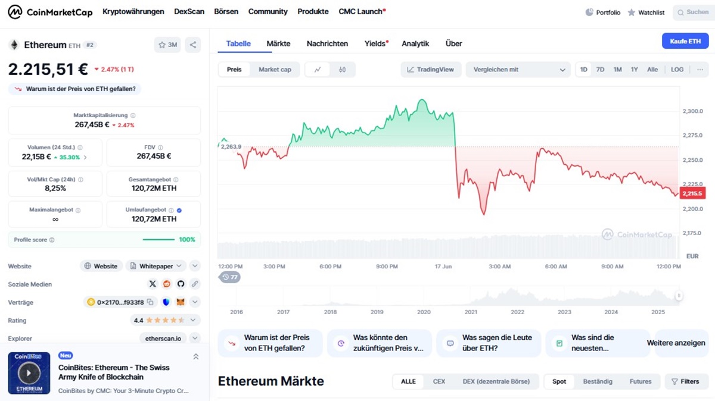715x401 pixels.
Task: Switch chart to Preis view
Action: coord(234,70)
